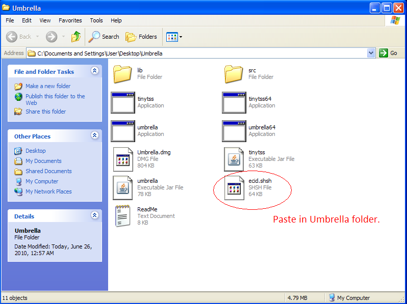Expand the Address bar dropdown arrow
Image resolution: width=407 pixels, height=304 pixels.
coord(371,53)
